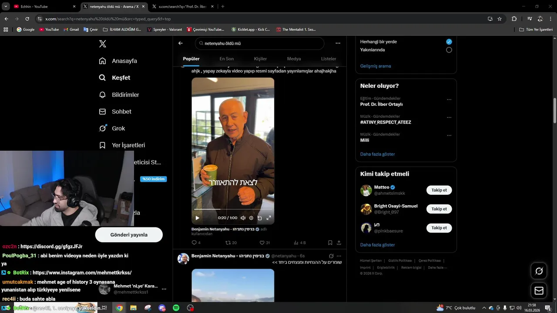This screenshot has width=557, height=313.
Task: Open the #ATINY_RESPECT_ATEEZ trend
Action: (x=386, y=122)
